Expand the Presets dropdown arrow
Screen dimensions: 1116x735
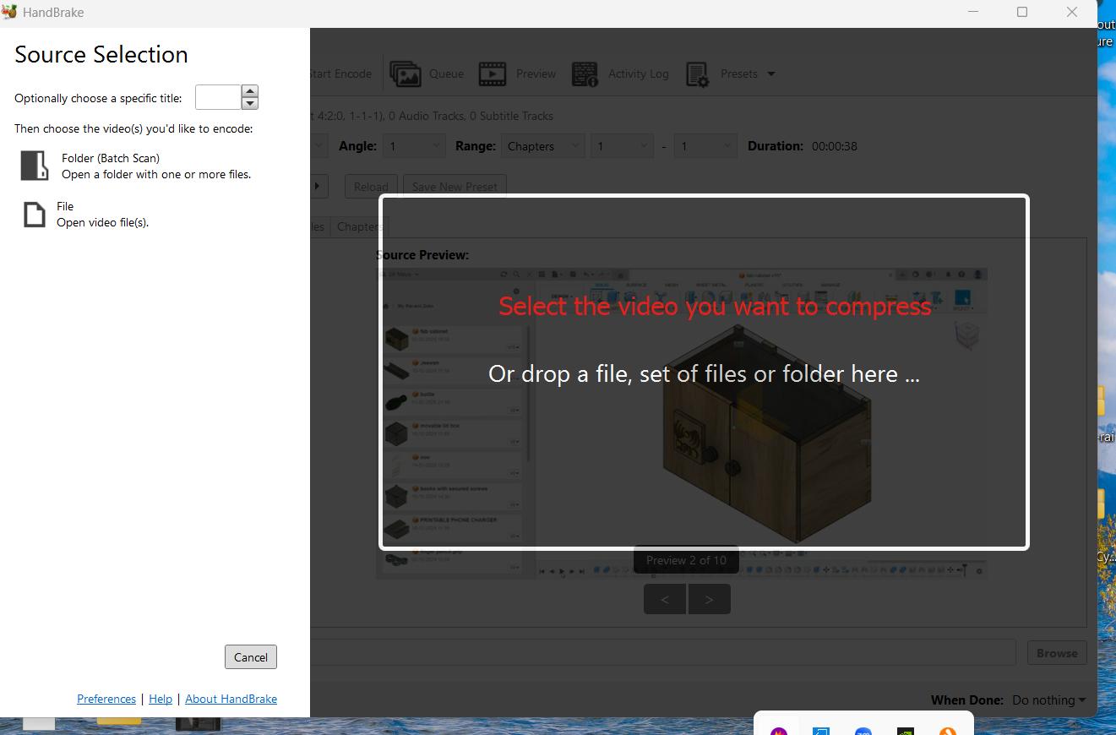(770, 74)
